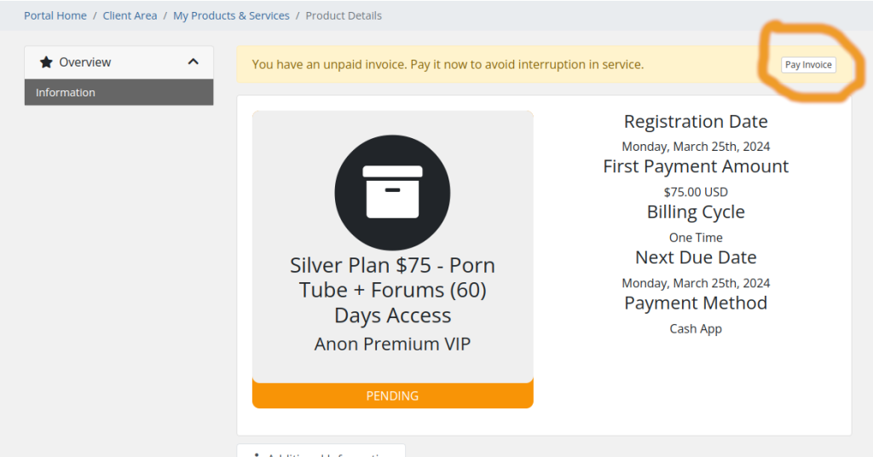
Task: Click the Cash App payment method value
Action: coord(696,329)
